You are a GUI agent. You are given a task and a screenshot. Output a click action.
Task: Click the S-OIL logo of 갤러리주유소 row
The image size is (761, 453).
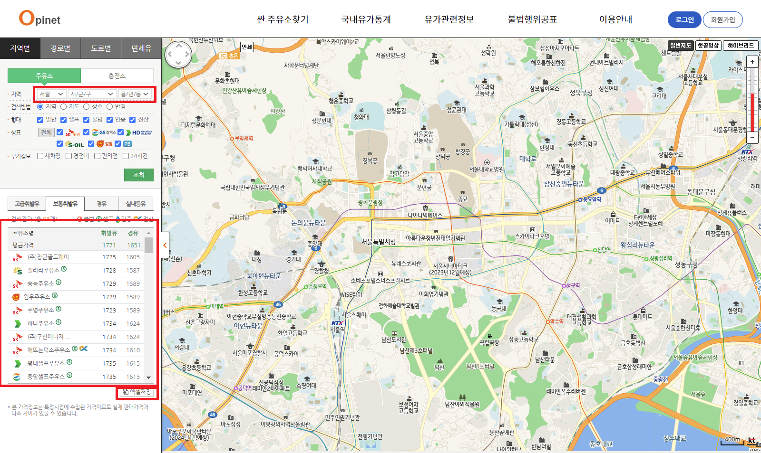[18, 271]
